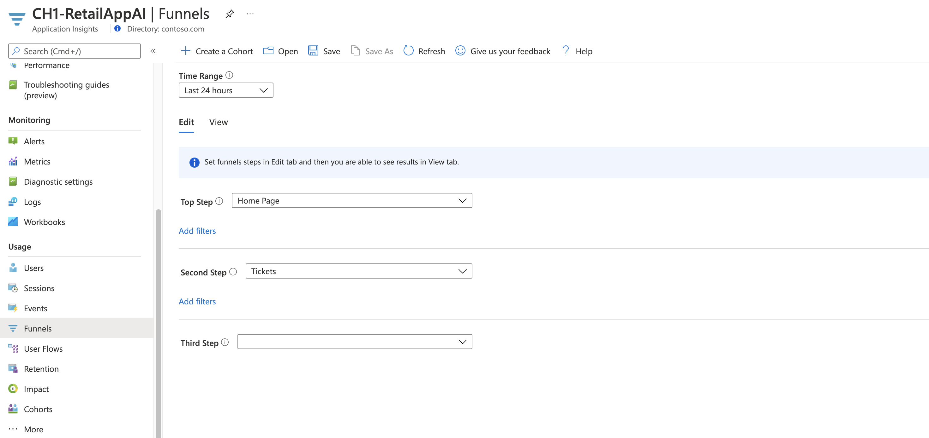This screenshot has width=929, height=438.
Task: Expand the Time Range dropdown
Action: click(x=226, y=90)
